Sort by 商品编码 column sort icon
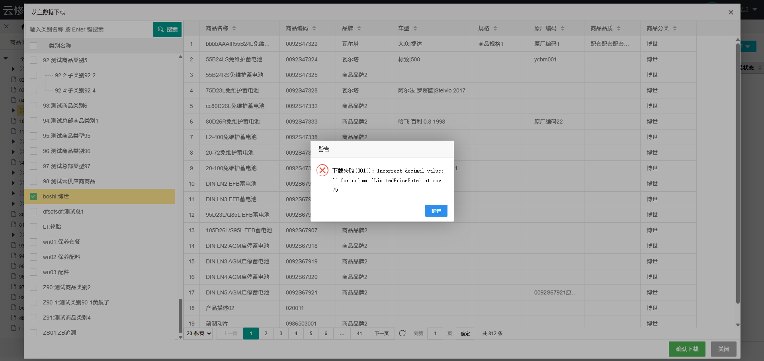This screenshot has width=764, height=361. 314,28
